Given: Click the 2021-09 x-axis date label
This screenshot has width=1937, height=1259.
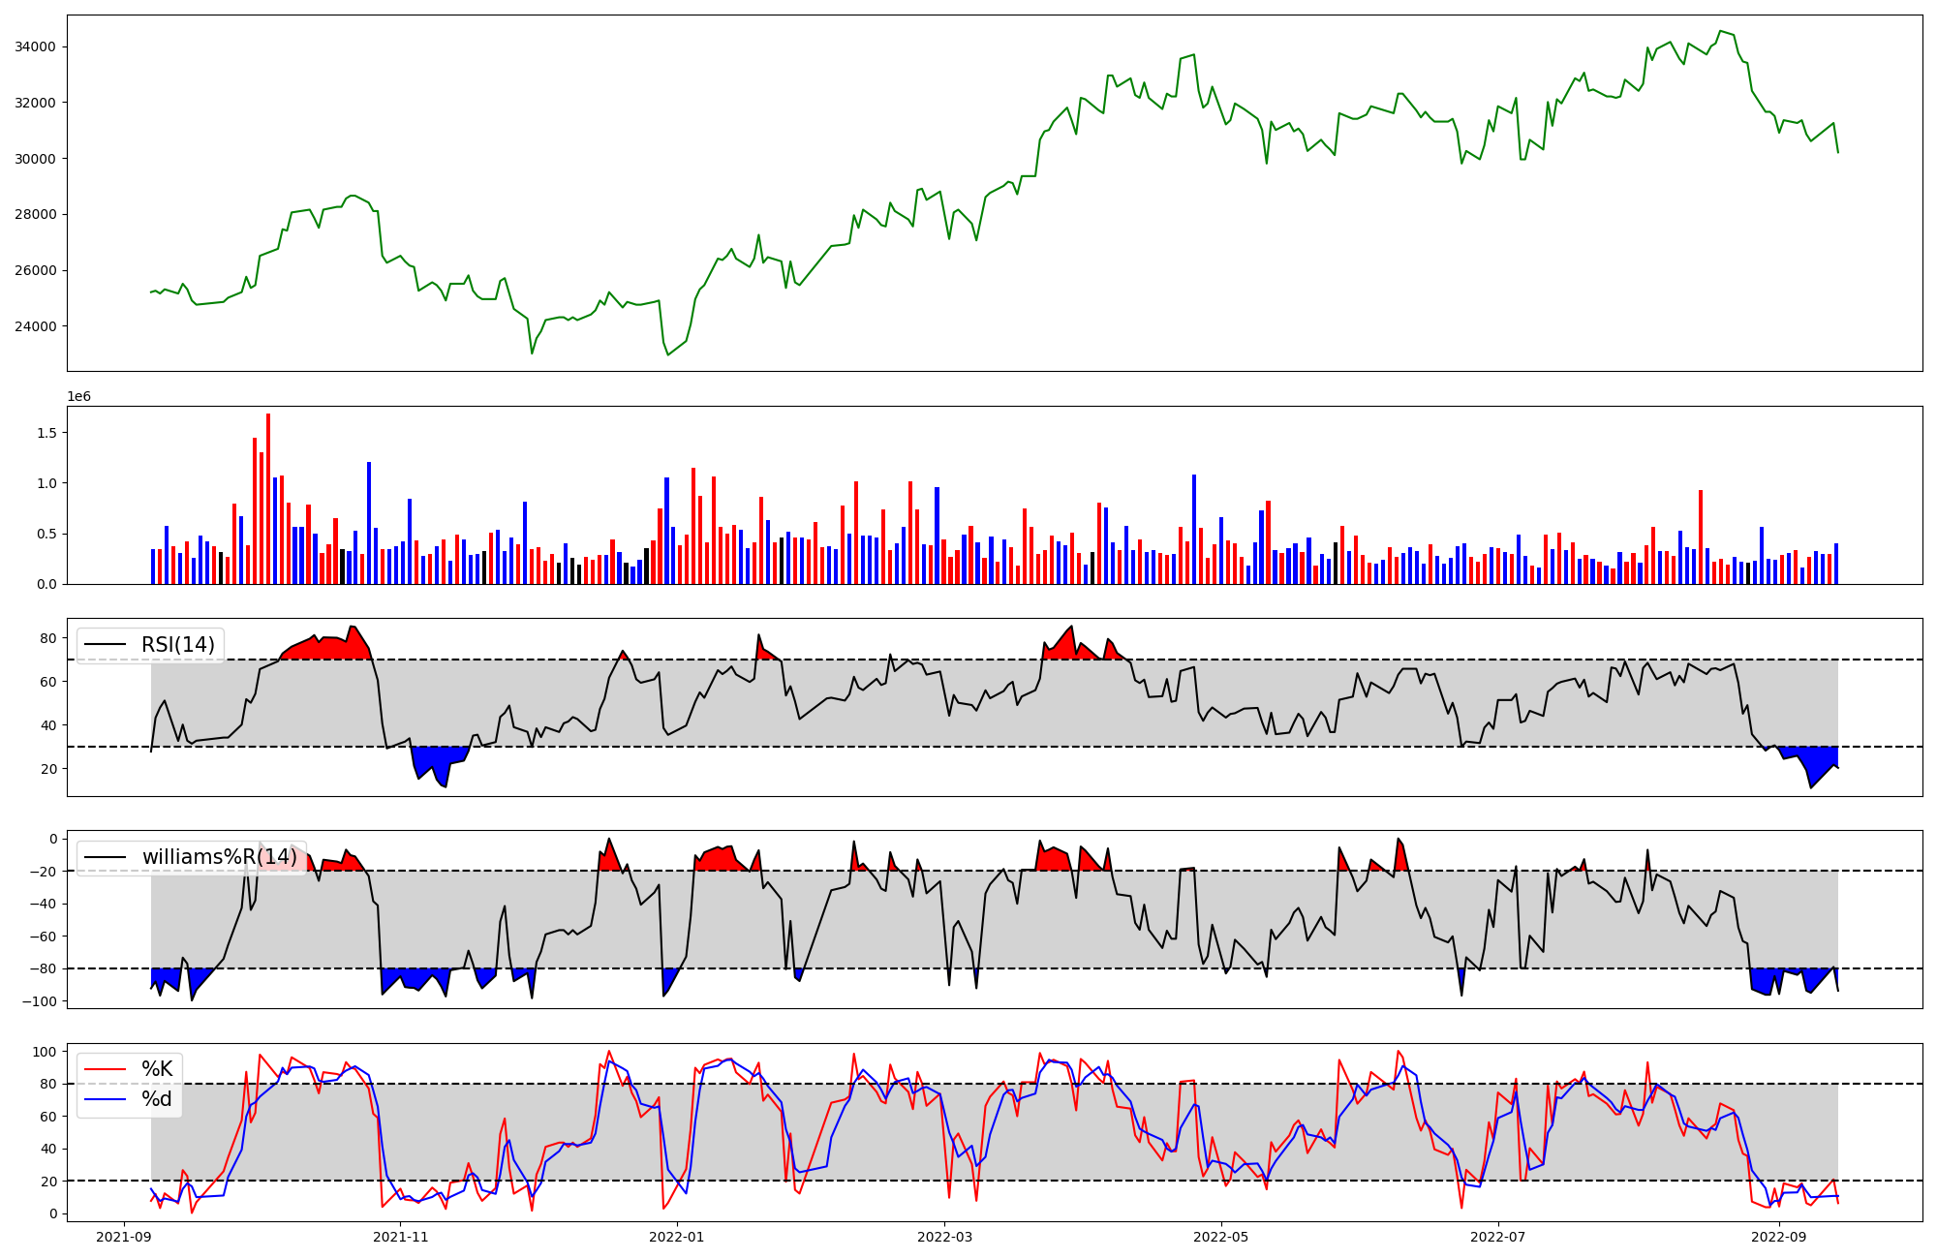Looking at the screenshot, I should coord(123,1237).
